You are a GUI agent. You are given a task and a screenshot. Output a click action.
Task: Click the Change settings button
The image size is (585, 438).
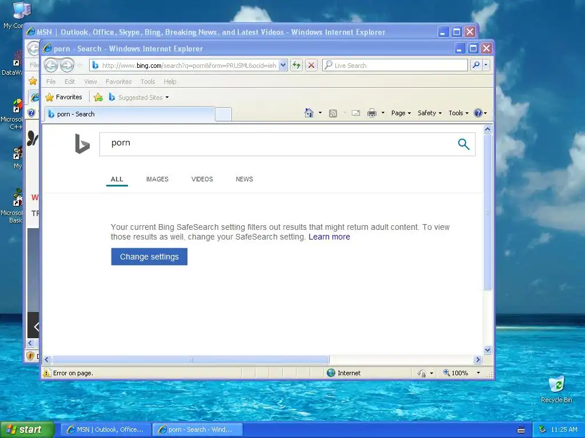coord(149,257)
